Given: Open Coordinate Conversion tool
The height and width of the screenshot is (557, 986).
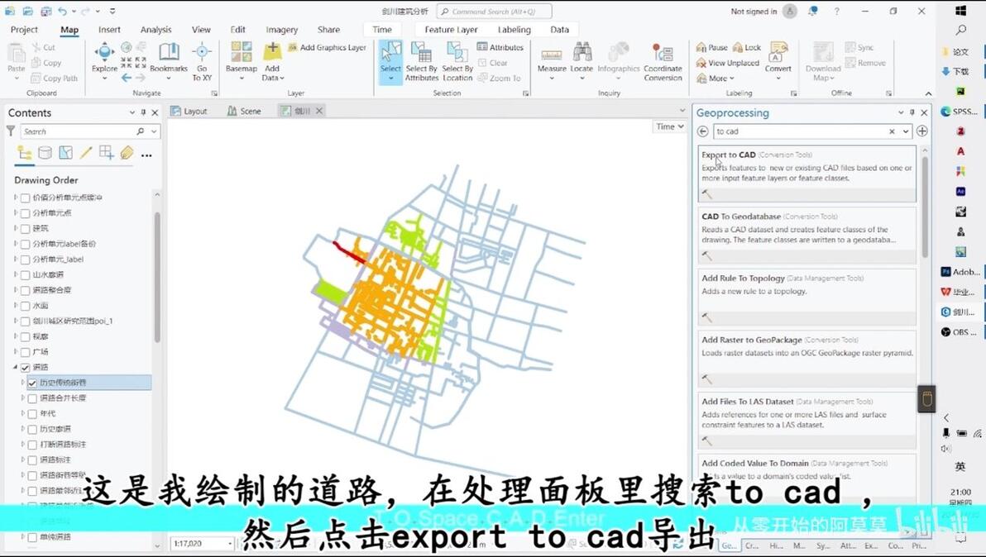Looking at the screenshot, I should [x=663, y=61].
